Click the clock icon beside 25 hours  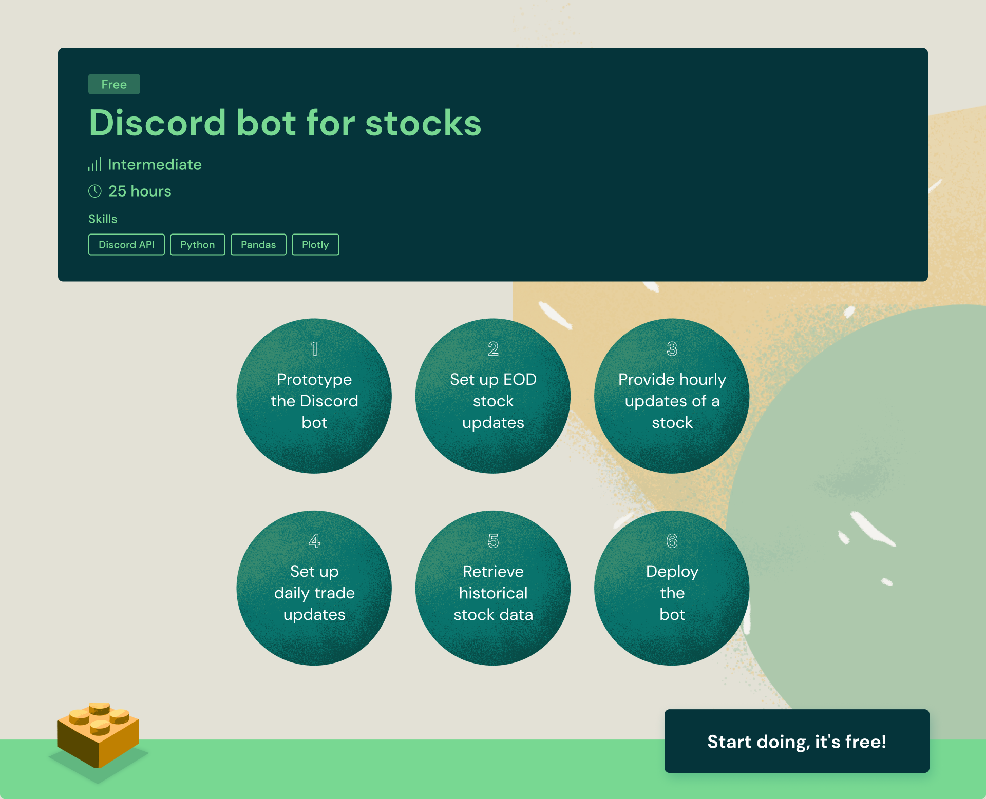pyautogui.click(x=95, y=191)
